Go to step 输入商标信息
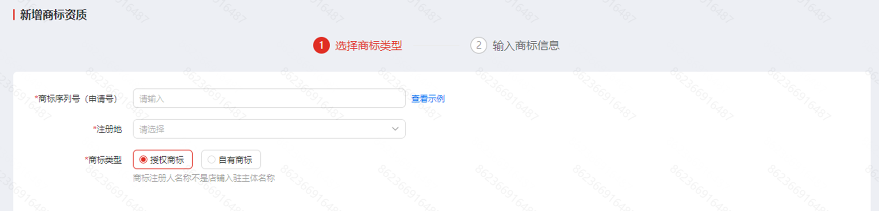The width and height of the screenshot is (879, 211). pos(526,45)
